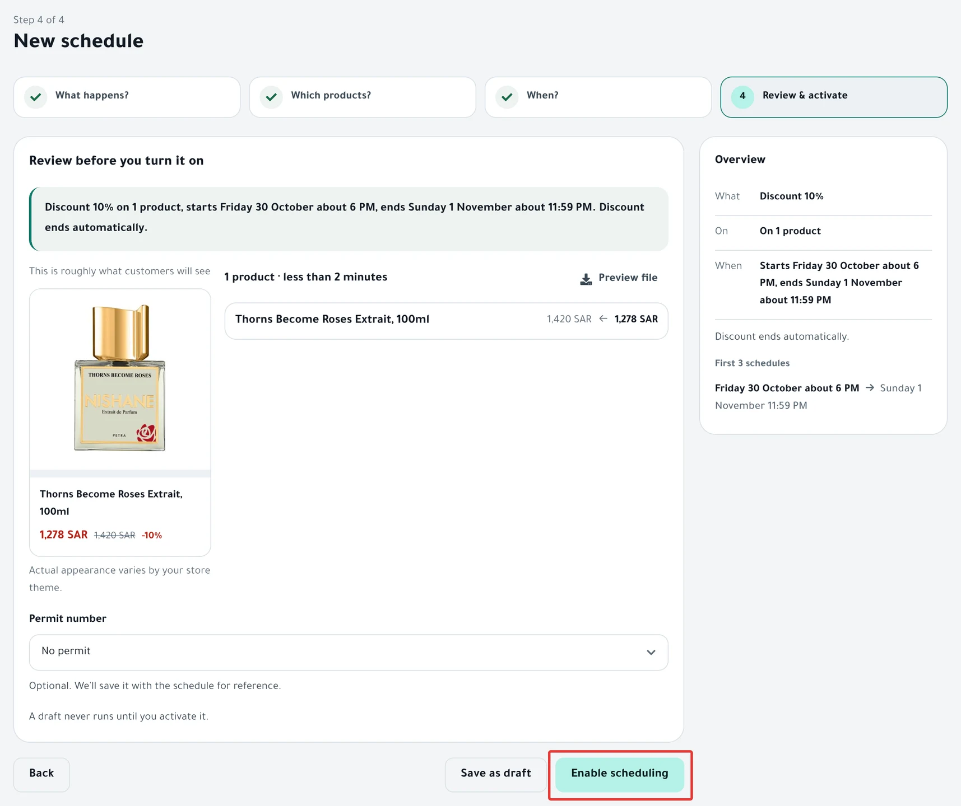Open the Preview file link
The height and width of the screenshot is (806, 961).
(619, 278)
